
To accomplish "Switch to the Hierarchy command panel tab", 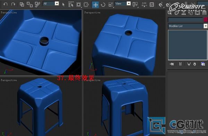I will (x=184, y=13).
